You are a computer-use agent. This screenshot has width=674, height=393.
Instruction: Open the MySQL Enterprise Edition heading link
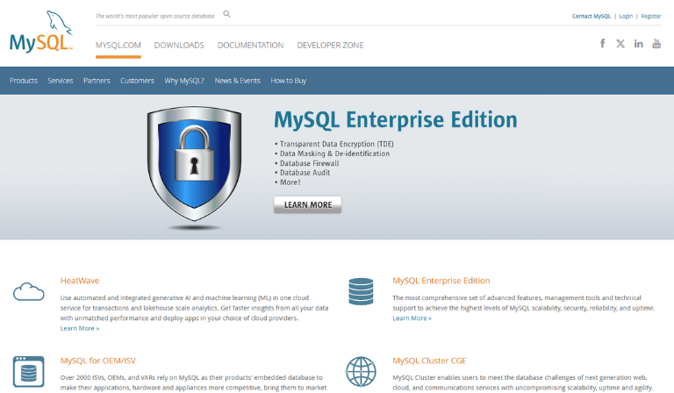click(x=441, y=281)
